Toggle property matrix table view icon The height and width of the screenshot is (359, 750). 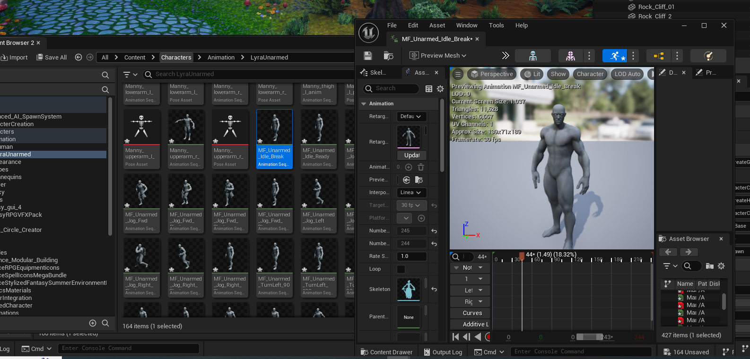click(x=429, y=89)
